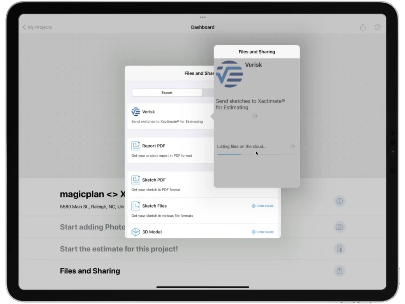
Task: Click the Sketch PDF document icon
Action: tap(136, 180)
